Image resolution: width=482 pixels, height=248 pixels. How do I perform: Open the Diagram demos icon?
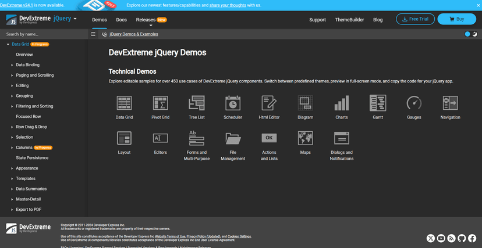click(306, 103)
